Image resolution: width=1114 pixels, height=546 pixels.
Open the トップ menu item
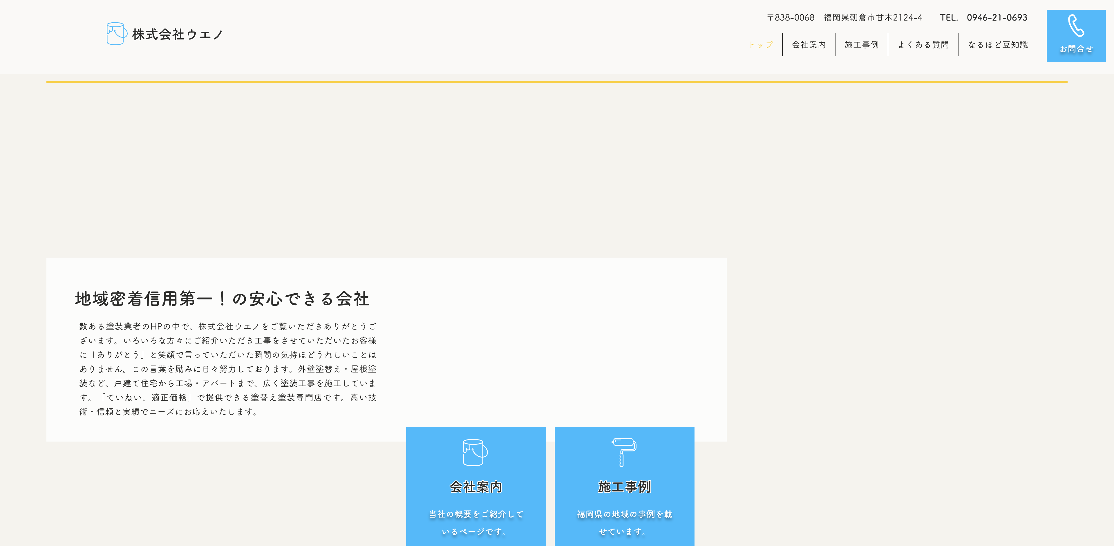point(761,44)
